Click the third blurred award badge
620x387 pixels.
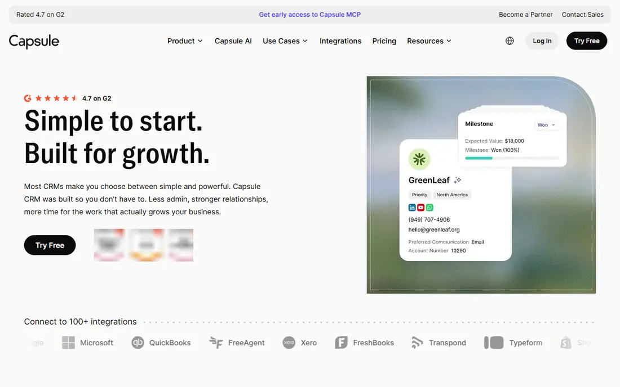click(181, 245)
